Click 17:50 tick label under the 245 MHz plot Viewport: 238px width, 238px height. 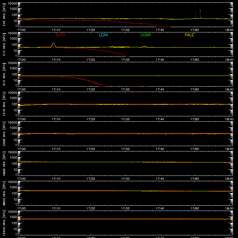(x=195, y=30)
